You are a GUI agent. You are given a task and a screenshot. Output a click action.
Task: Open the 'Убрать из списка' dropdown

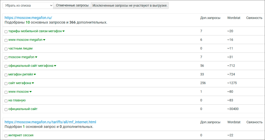(28, 5)
